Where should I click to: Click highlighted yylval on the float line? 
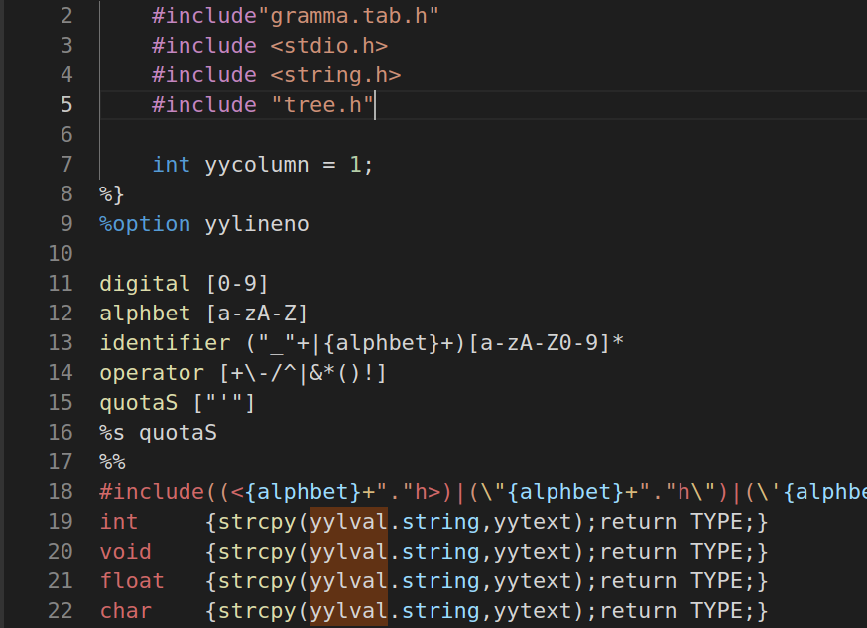[x=348, y=581]
